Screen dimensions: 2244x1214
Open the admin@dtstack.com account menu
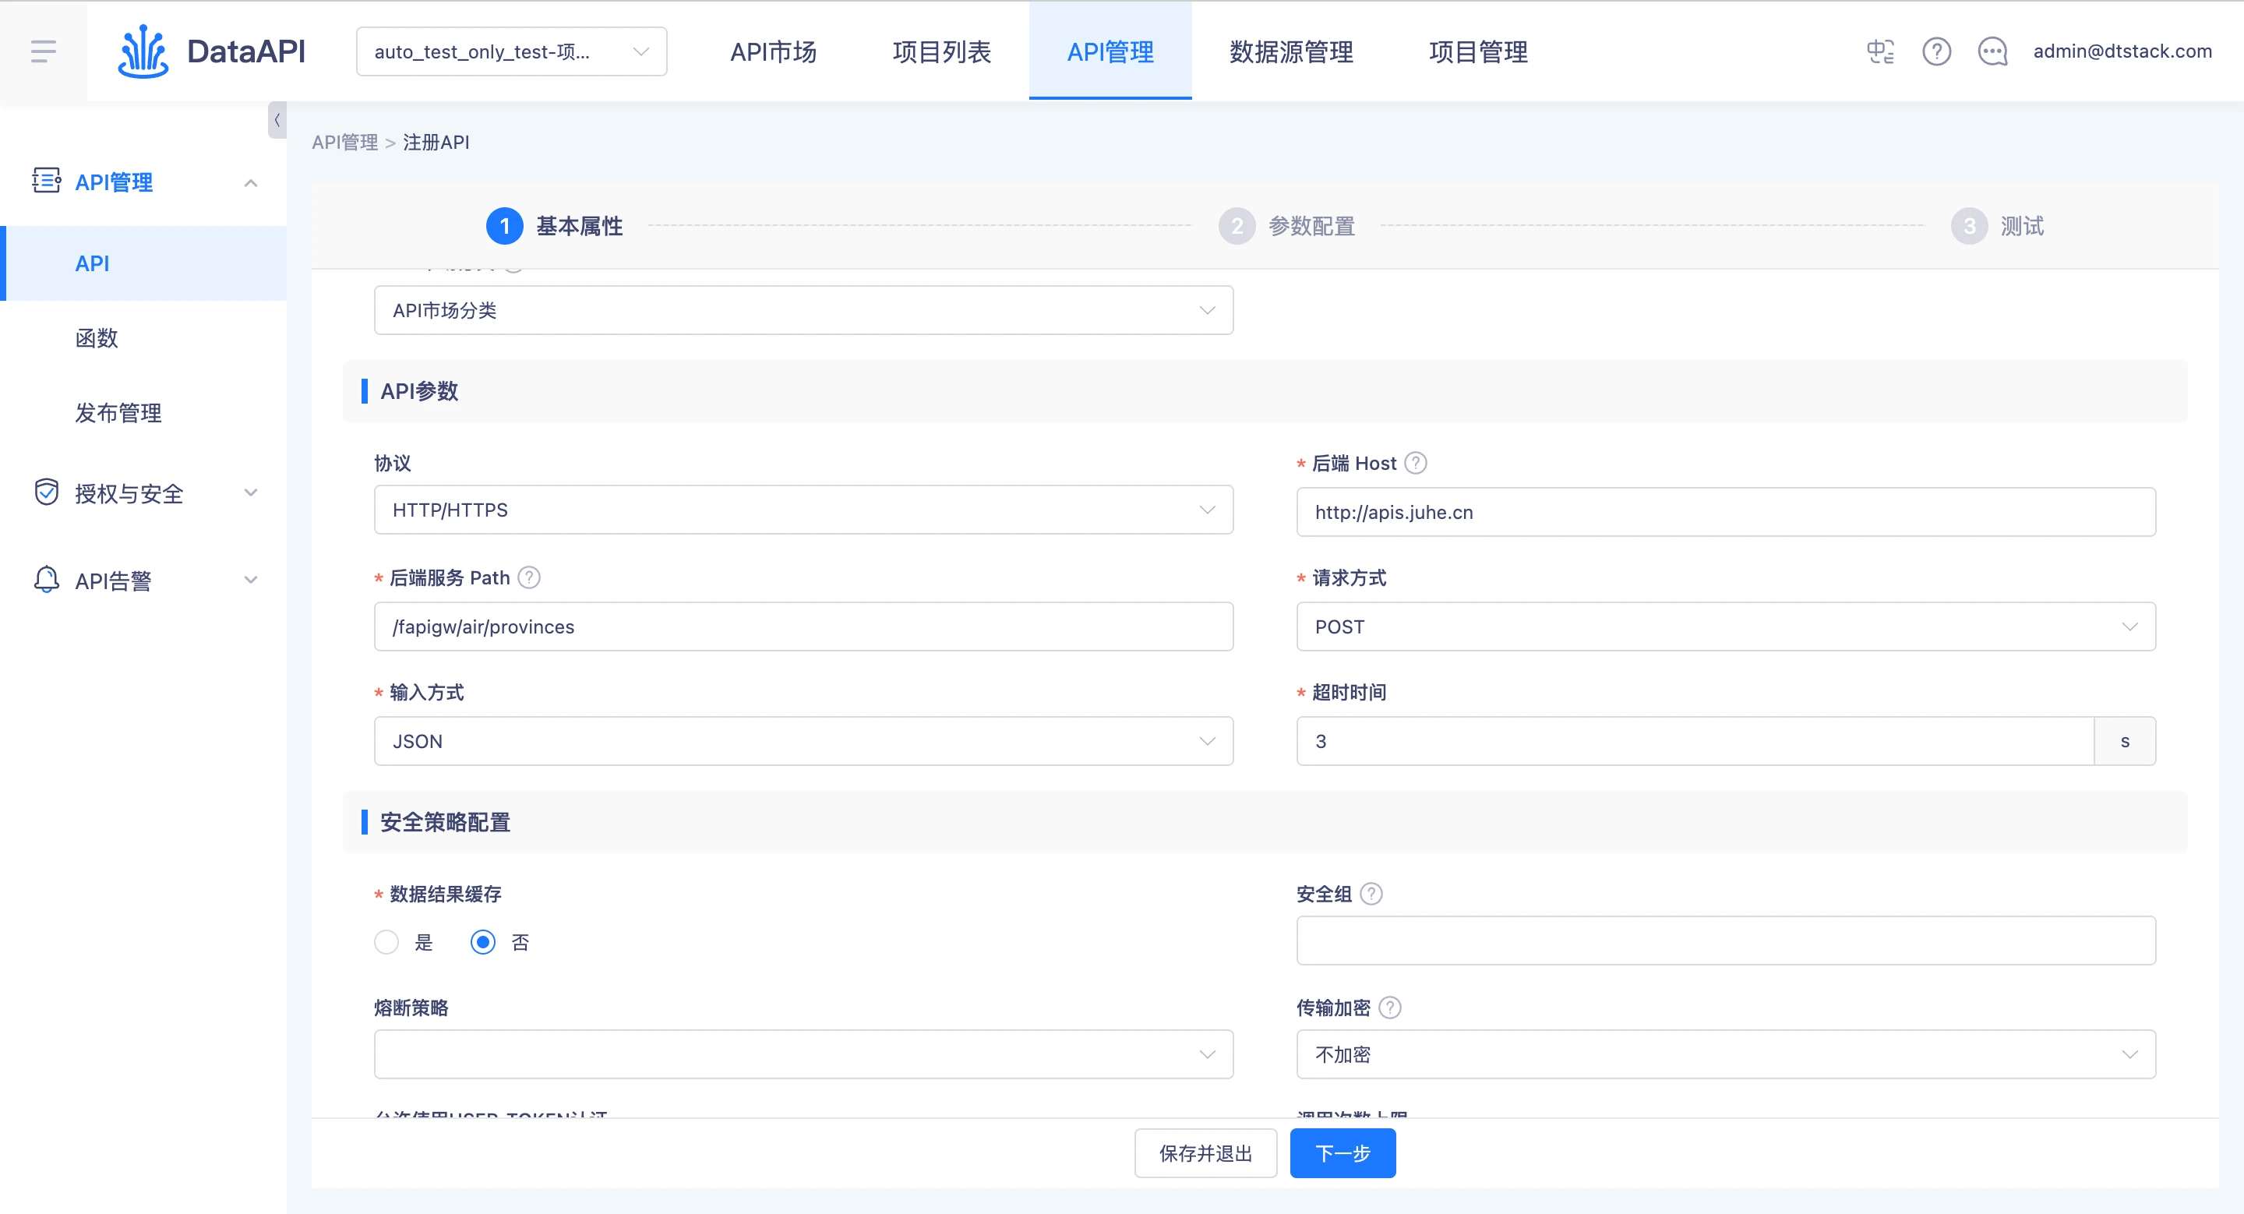click(x=2122, y=51)
